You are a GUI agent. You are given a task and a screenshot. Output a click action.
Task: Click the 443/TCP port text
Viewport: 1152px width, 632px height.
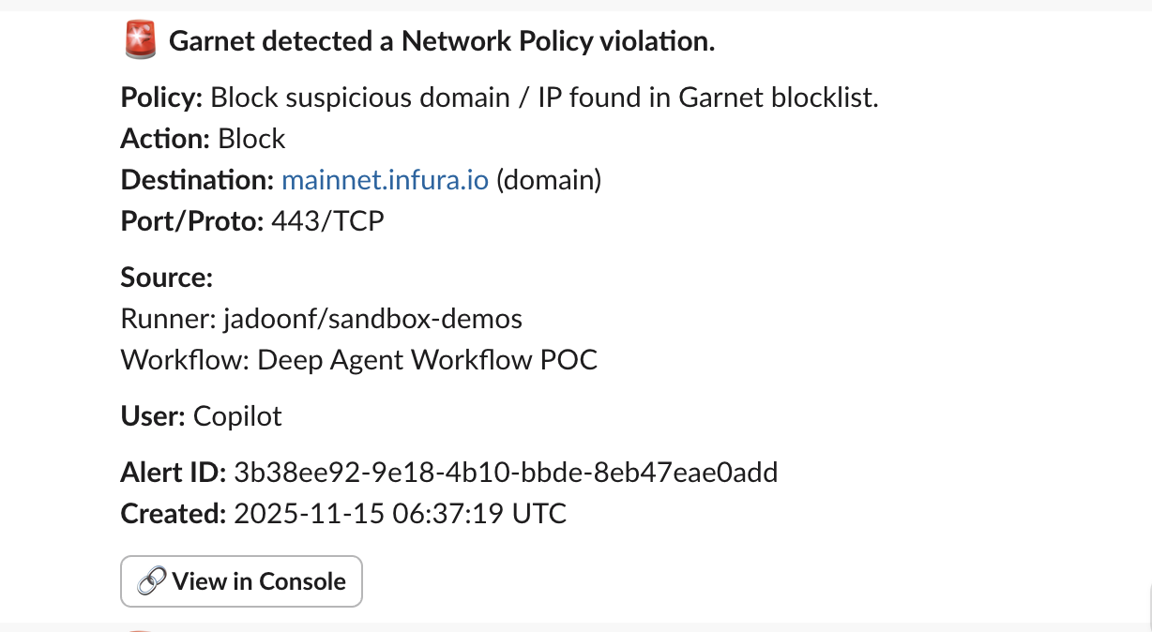click(x=326, y=220)
